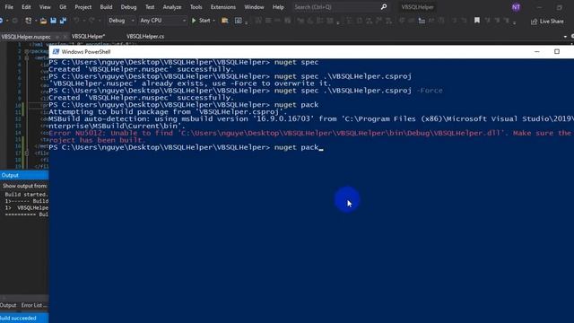Maximize the Windows PowerShell window
This screenshot has width=574, height=323.
tap(557, 52)
